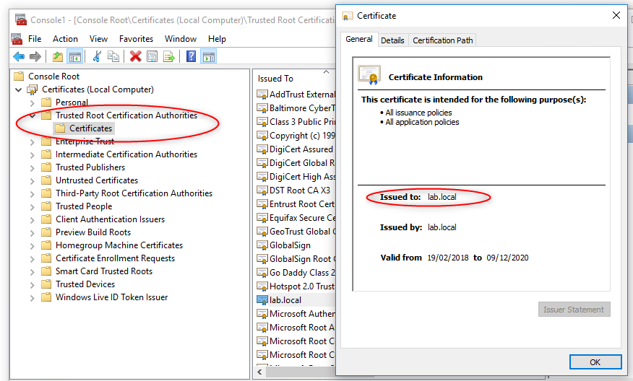Viewport: 633px width, 381px height.
Task: Click the Back arrow in the toolbar
Action: coord(18,56)
